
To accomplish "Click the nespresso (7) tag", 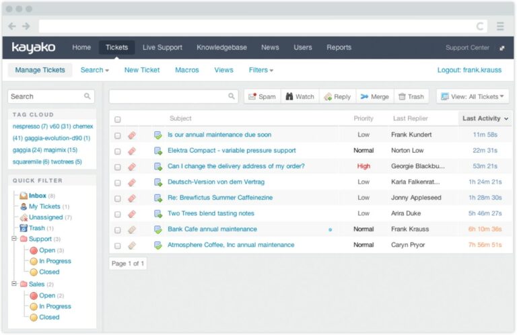I will point(30,126).
